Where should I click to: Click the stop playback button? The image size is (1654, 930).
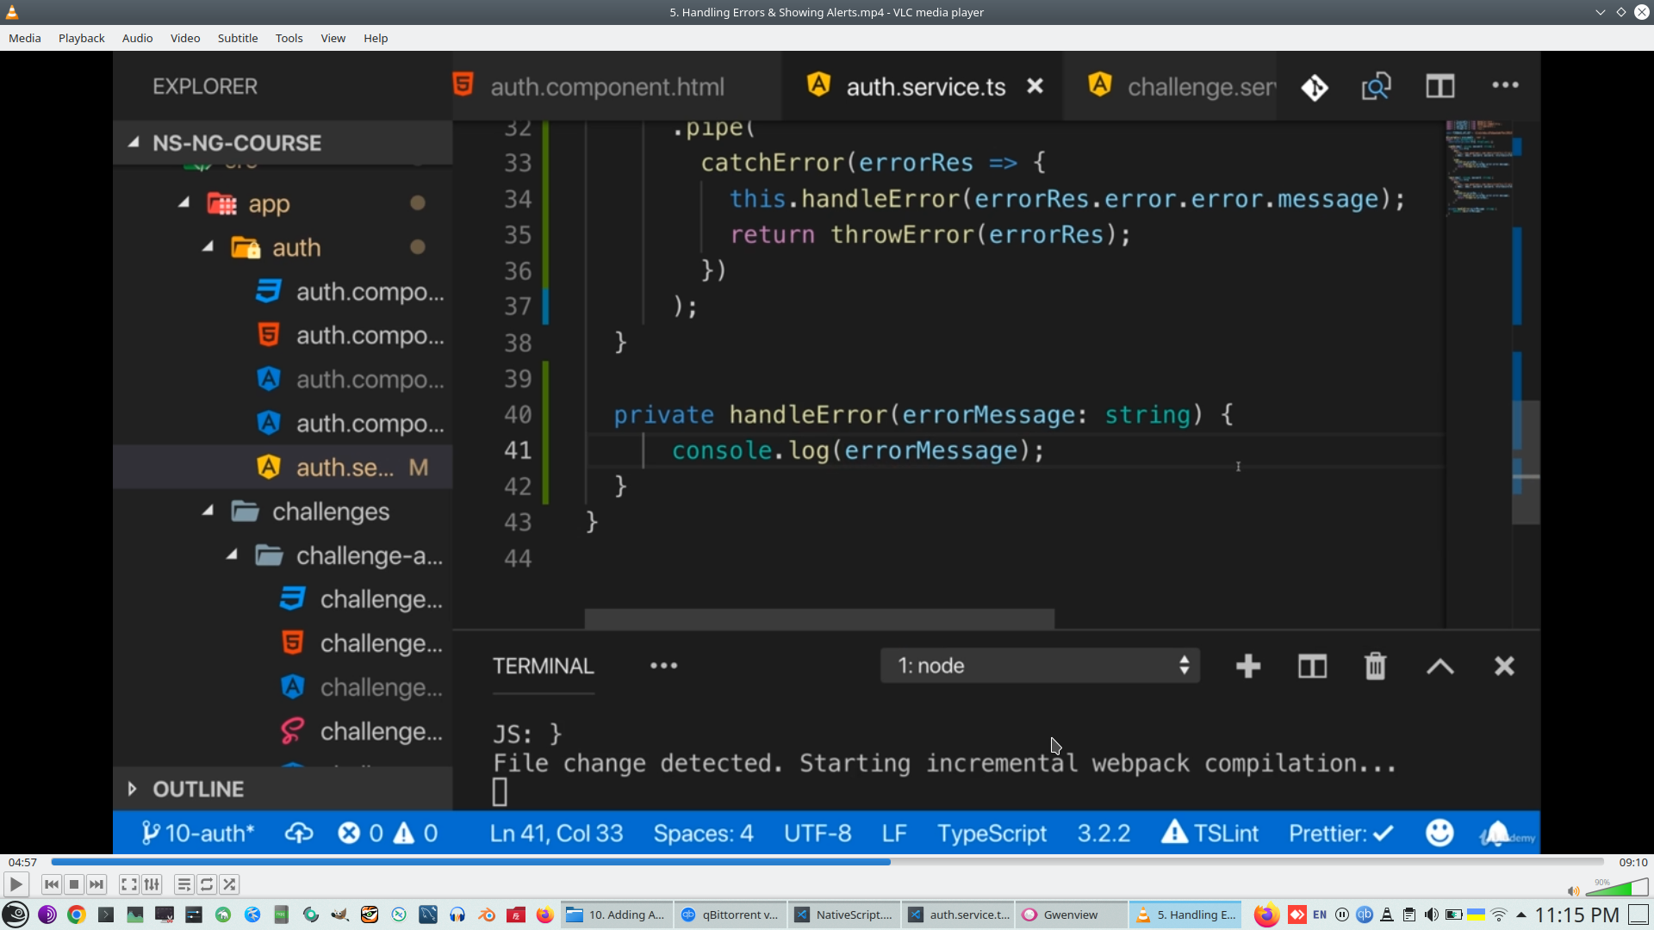[x=74, y=884]
